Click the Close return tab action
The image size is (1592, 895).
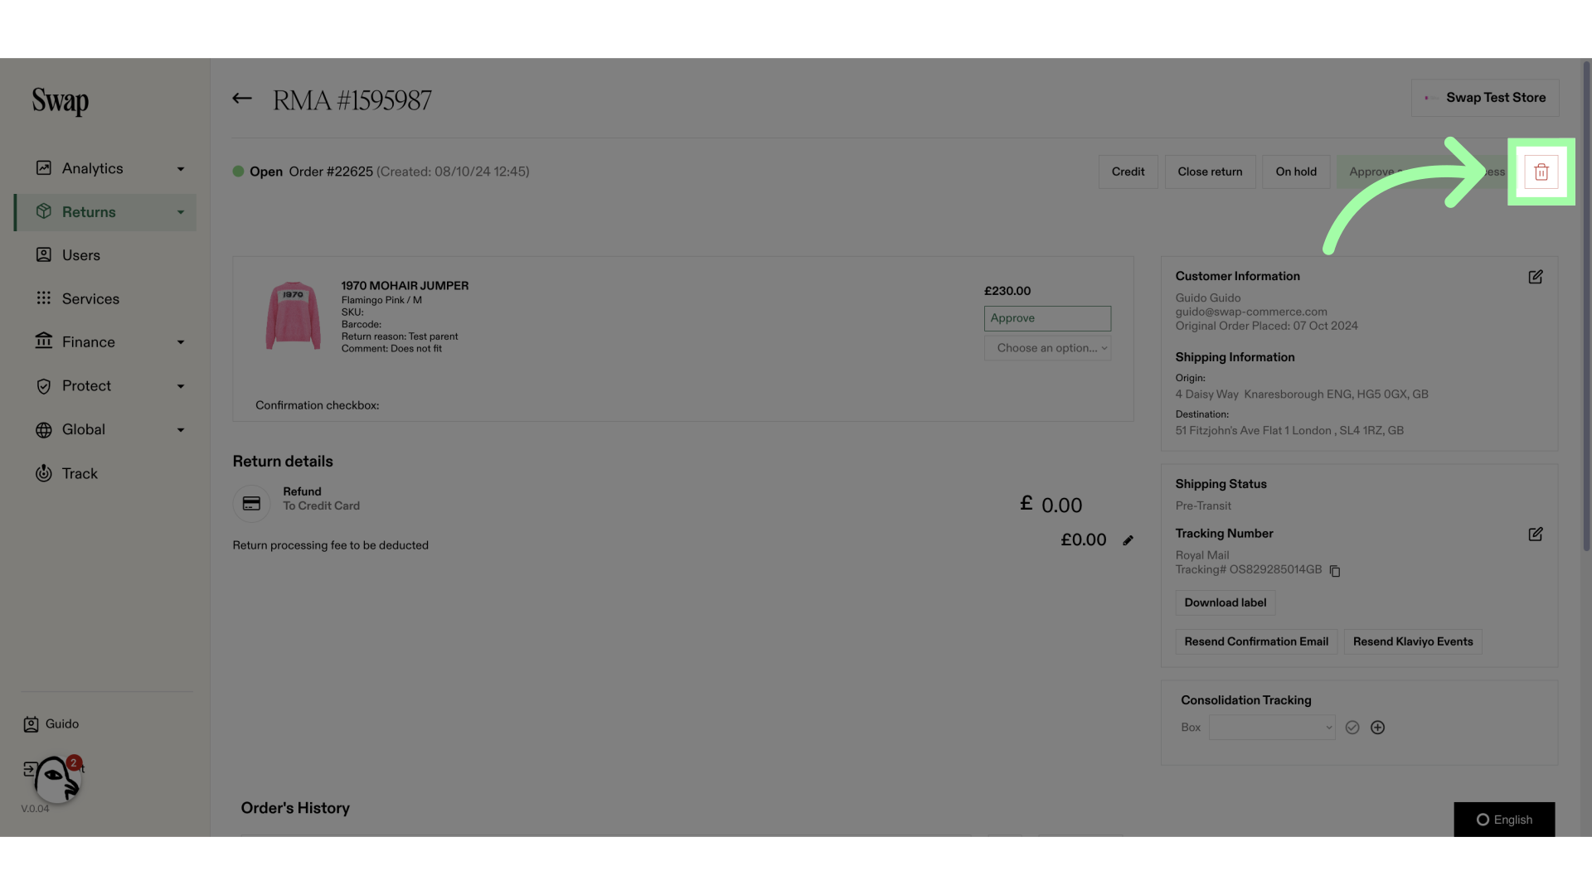point(1209,172)
